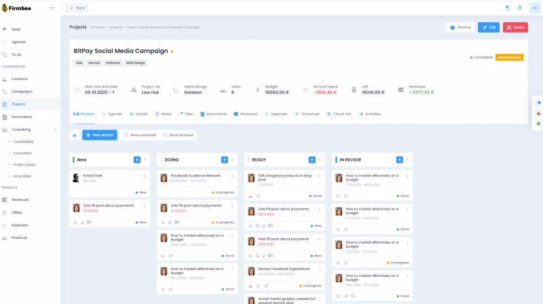Delete the project

click(x=515, y=27)
